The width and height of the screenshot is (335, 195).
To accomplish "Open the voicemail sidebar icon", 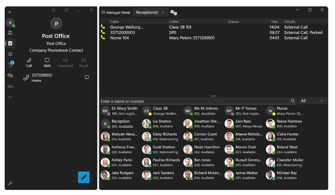I will click(10, 86).
